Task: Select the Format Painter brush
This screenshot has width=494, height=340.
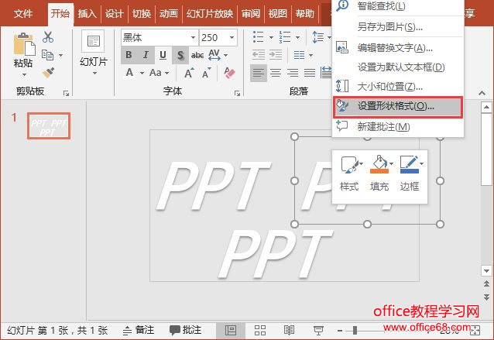Action: click(x=48, y=73)
